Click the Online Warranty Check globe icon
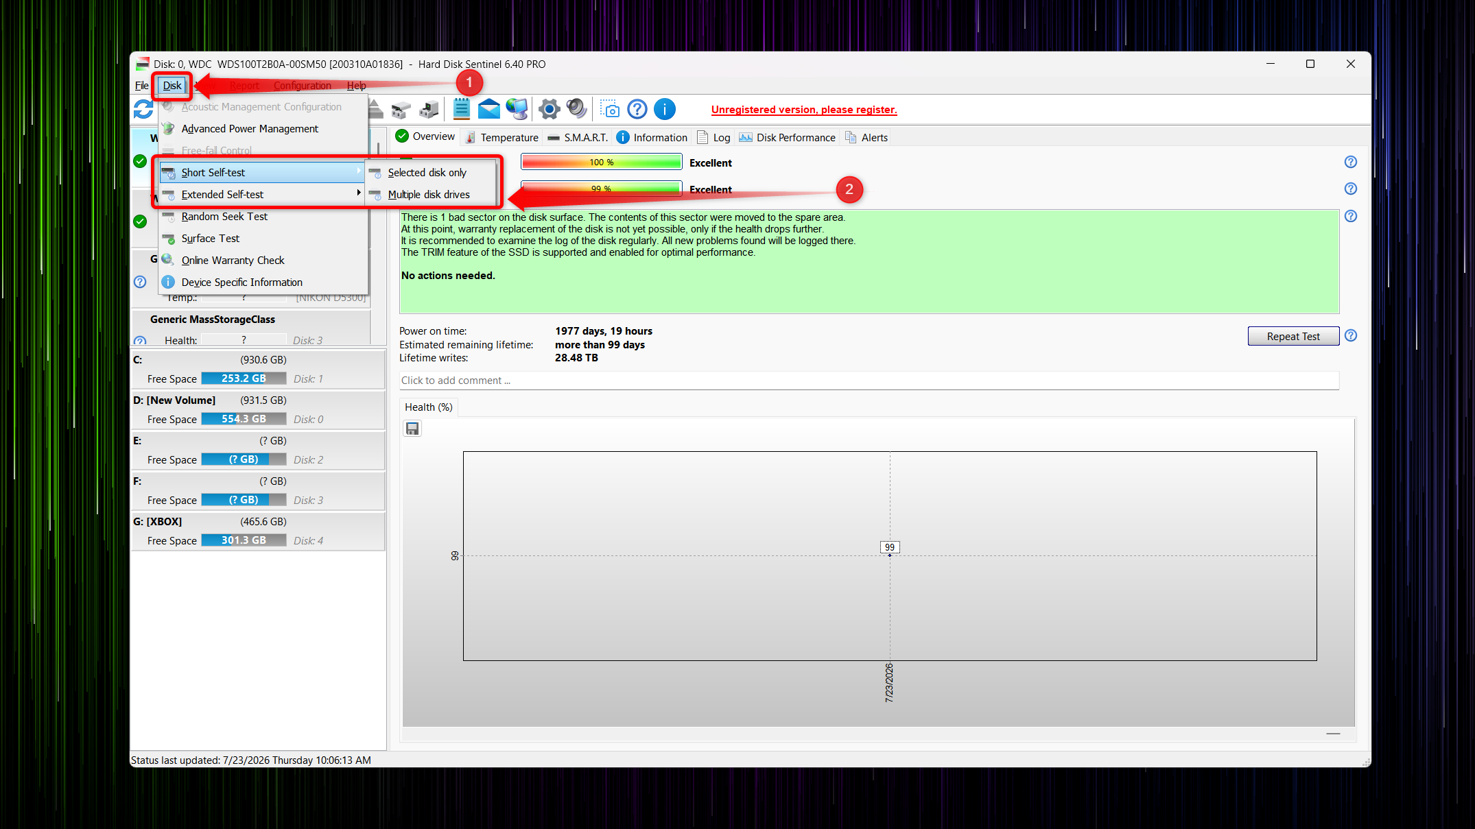1475x829 pixels. [x=168, y=260]
